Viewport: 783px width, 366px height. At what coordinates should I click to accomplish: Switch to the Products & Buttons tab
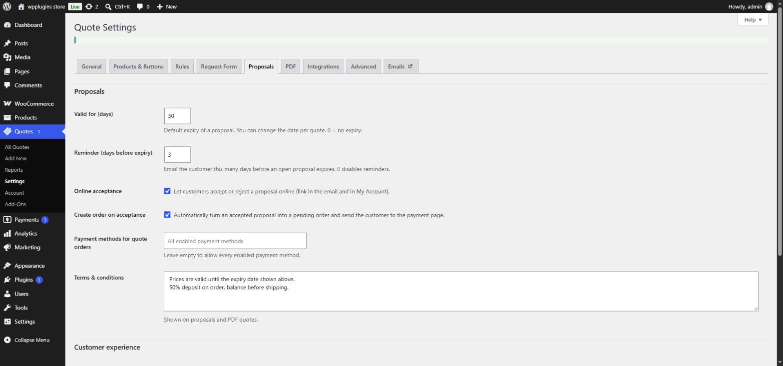pos(138,66)
